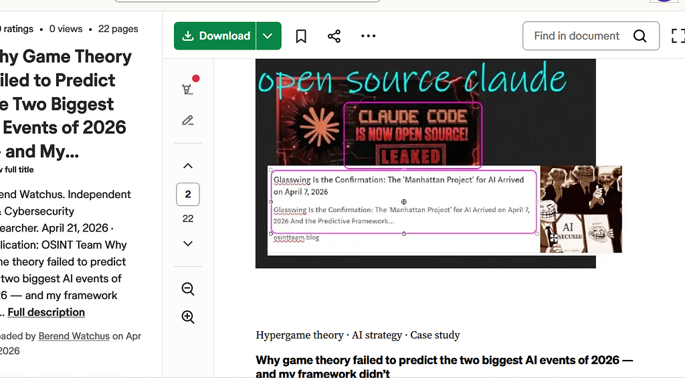Click the Find in document search field
685x378 pixels.
coord(591,36)
